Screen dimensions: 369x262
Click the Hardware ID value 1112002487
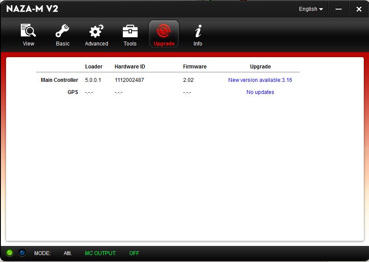129,80
